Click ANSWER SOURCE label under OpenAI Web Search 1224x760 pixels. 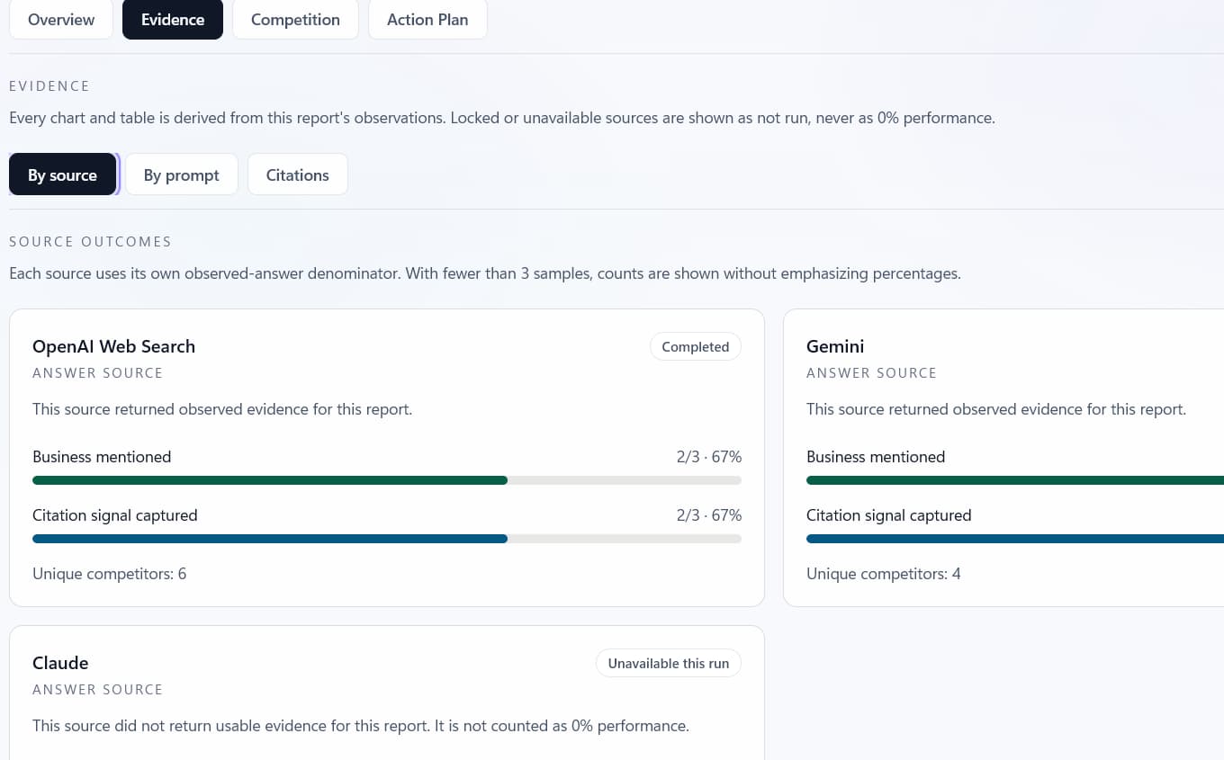pos(97,373)
